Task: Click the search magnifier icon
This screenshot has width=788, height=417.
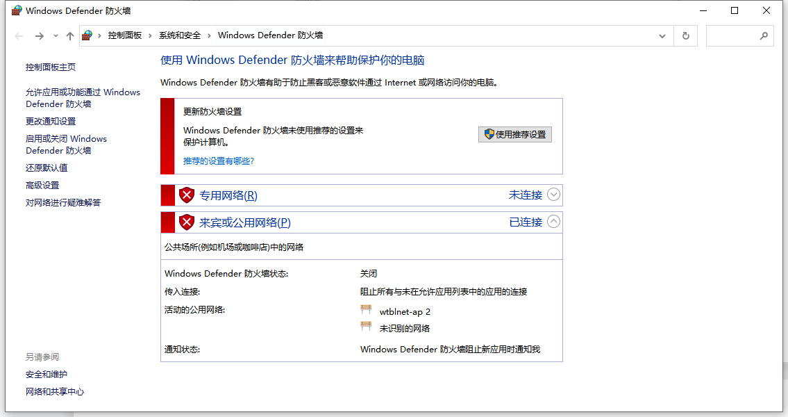Action: [x=764, y=35]
